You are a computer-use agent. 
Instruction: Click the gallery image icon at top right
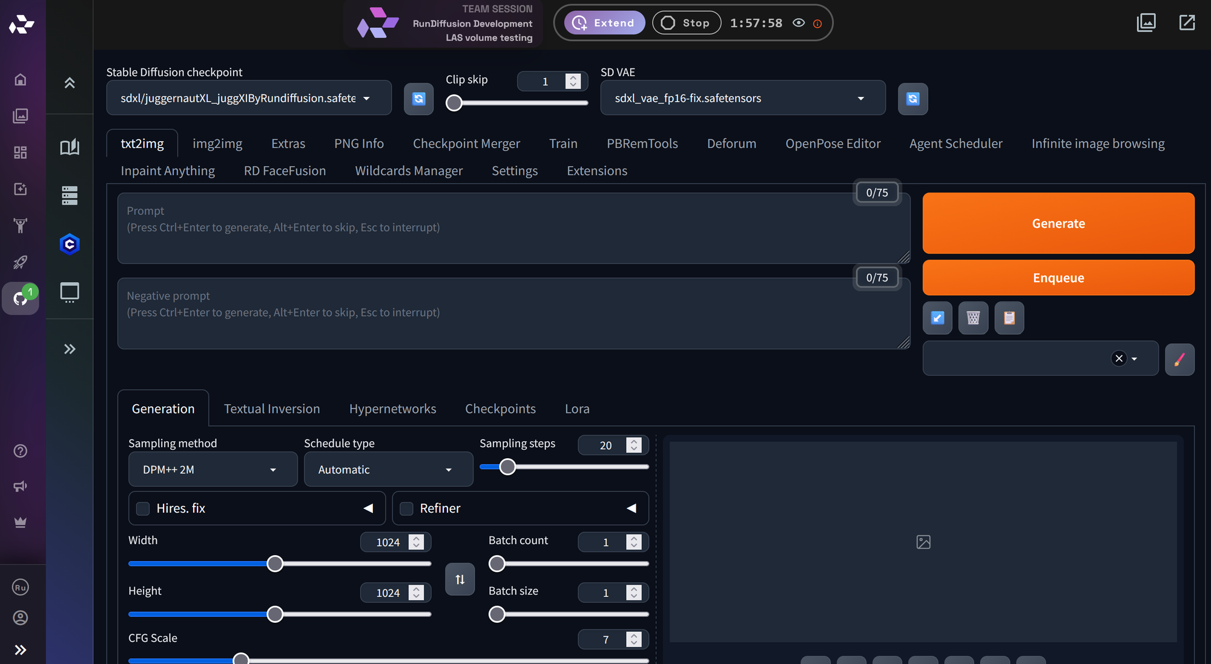pos(1146,22)
